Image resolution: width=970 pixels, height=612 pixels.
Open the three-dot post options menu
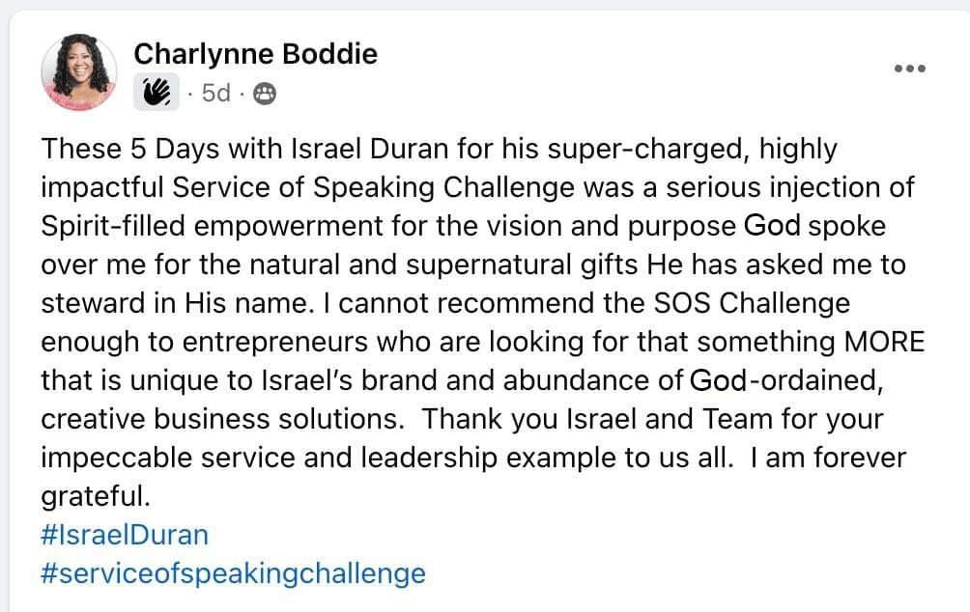pos(910,69)
